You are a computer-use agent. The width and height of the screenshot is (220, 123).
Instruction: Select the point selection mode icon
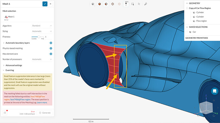click(113, 4)
